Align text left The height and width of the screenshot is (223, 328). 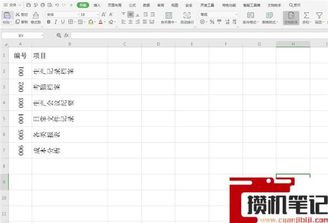(124, 21)
